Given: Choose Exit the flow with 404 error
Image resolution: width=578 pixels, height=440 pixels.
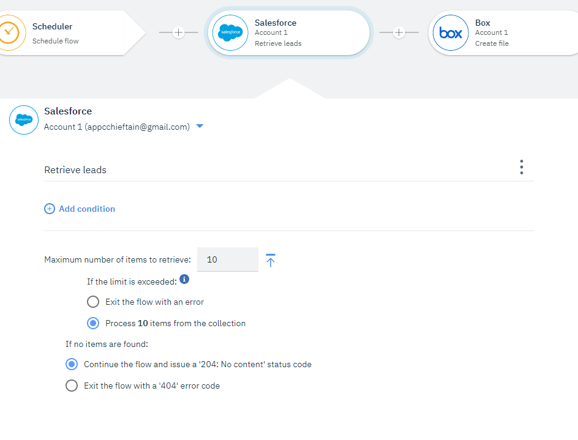Looking at the screenshot, I should click(72, 386).
